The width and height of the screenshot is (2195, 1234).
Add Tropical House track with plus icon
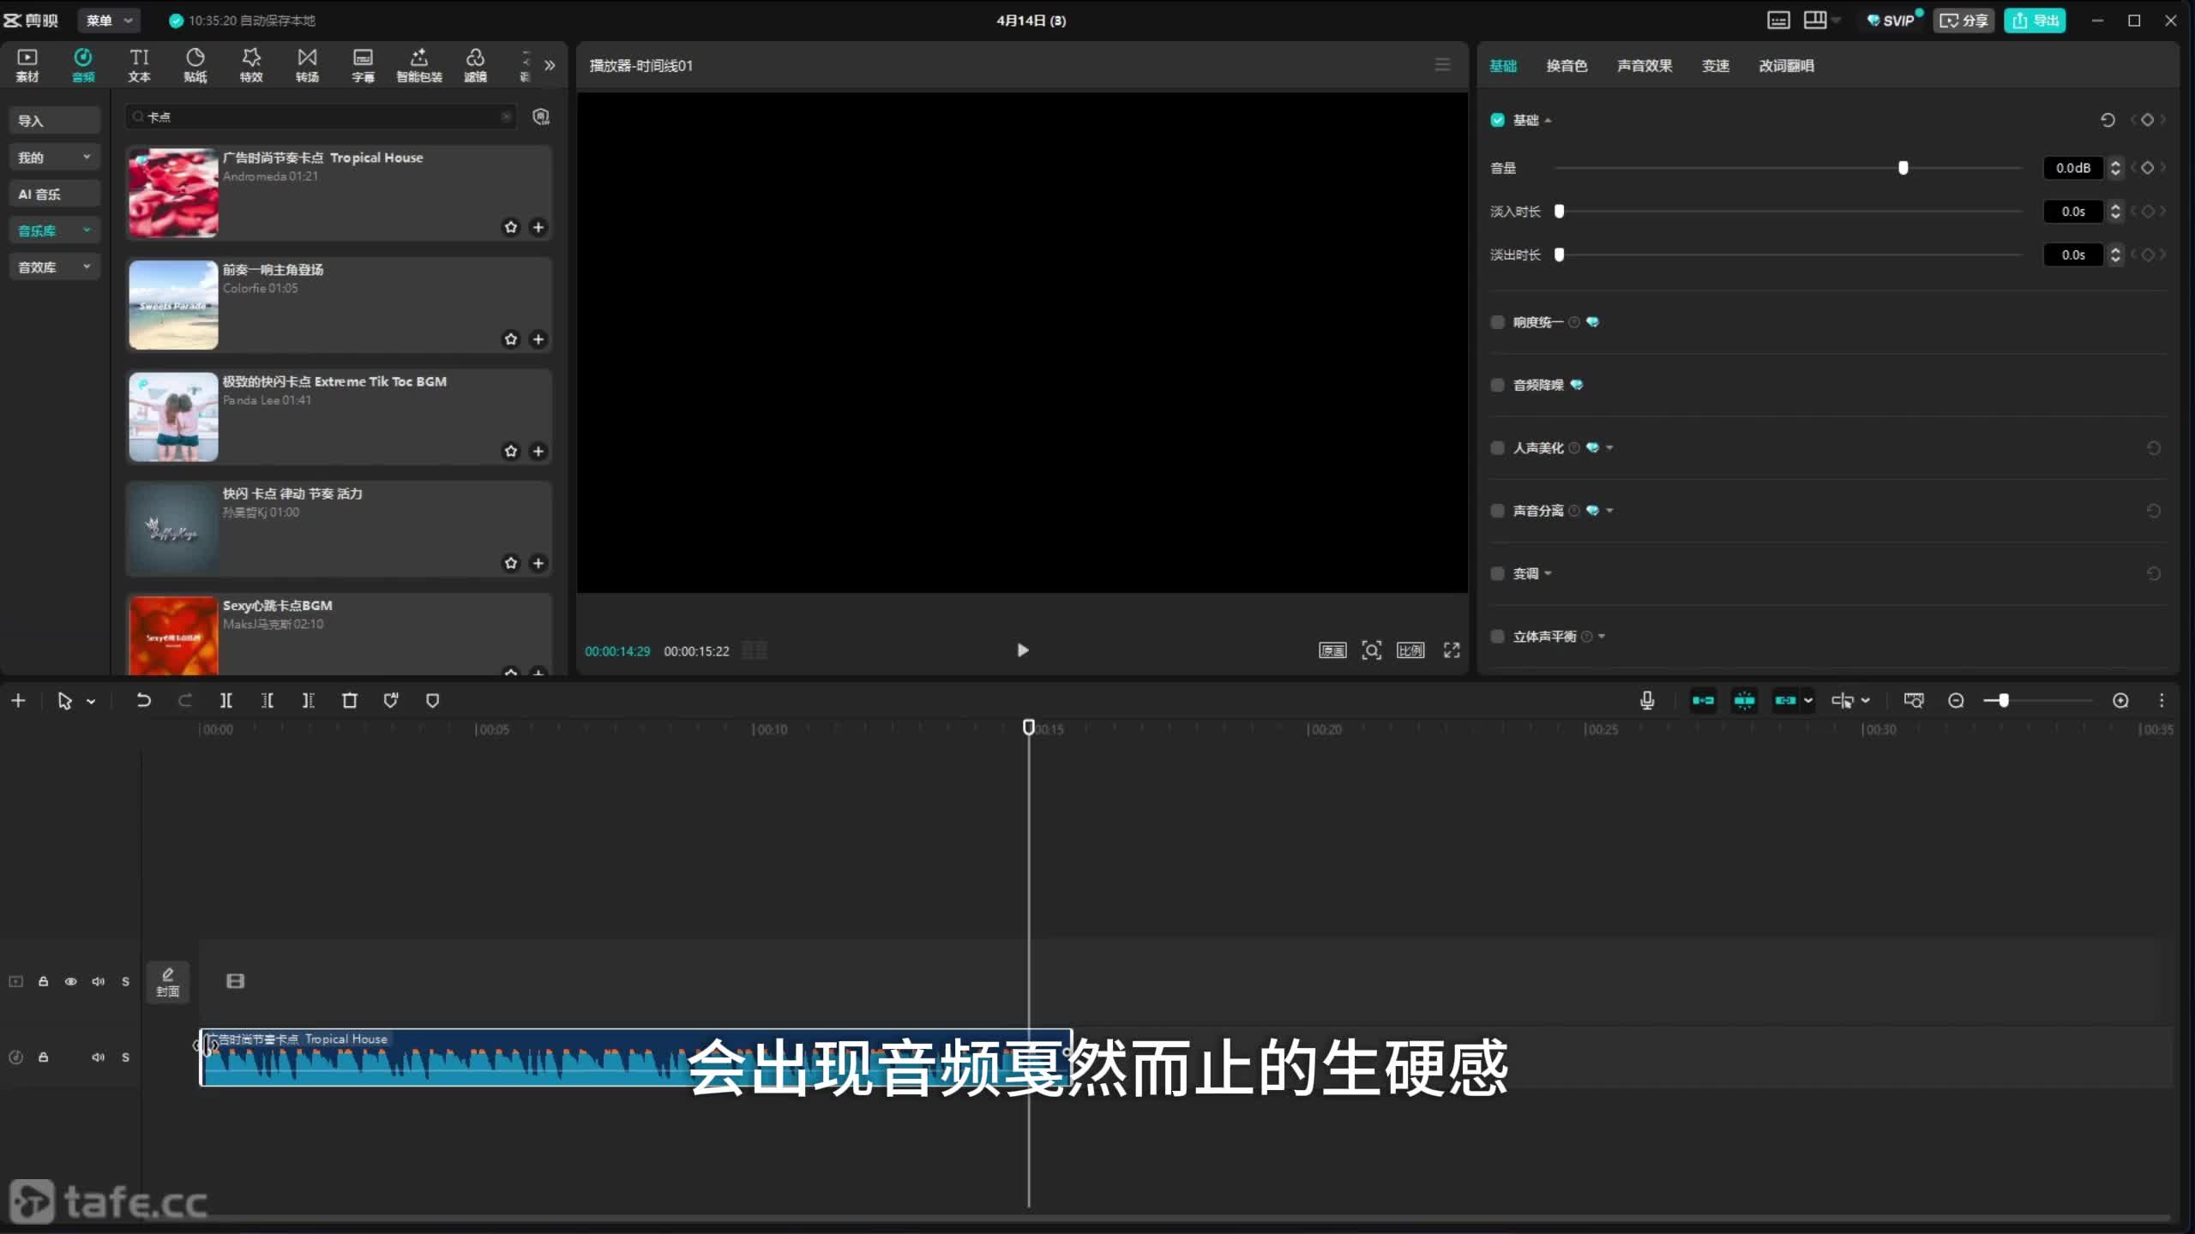538,227
